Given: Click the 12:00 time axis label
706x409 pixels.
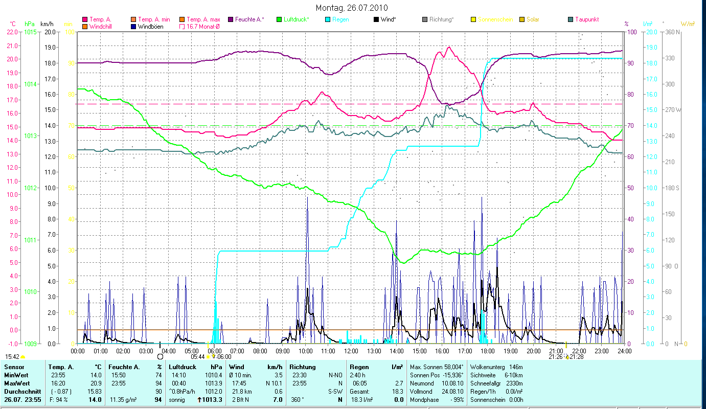Looking at the screenshot, I should tap(351, 351).
